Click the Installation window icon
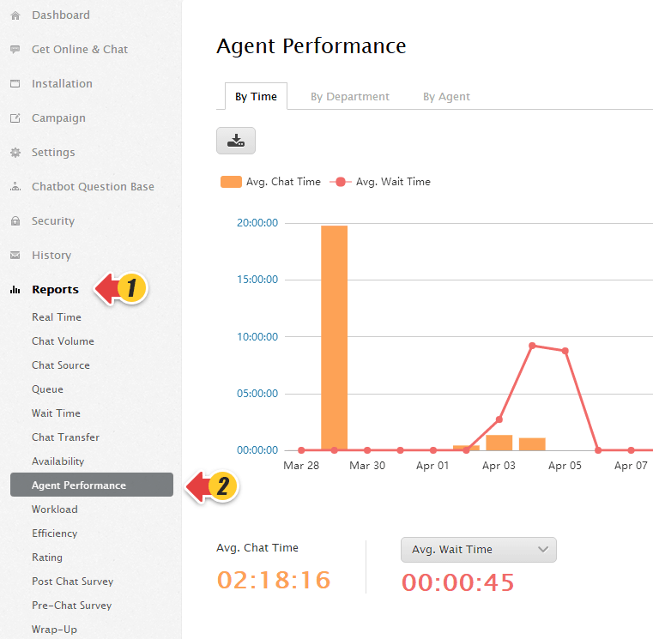The image size is (653, 639). 15,84
